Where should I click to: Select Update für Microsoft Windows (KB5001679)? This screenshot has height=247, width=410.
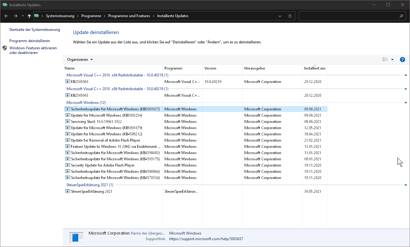pos(106,128)
